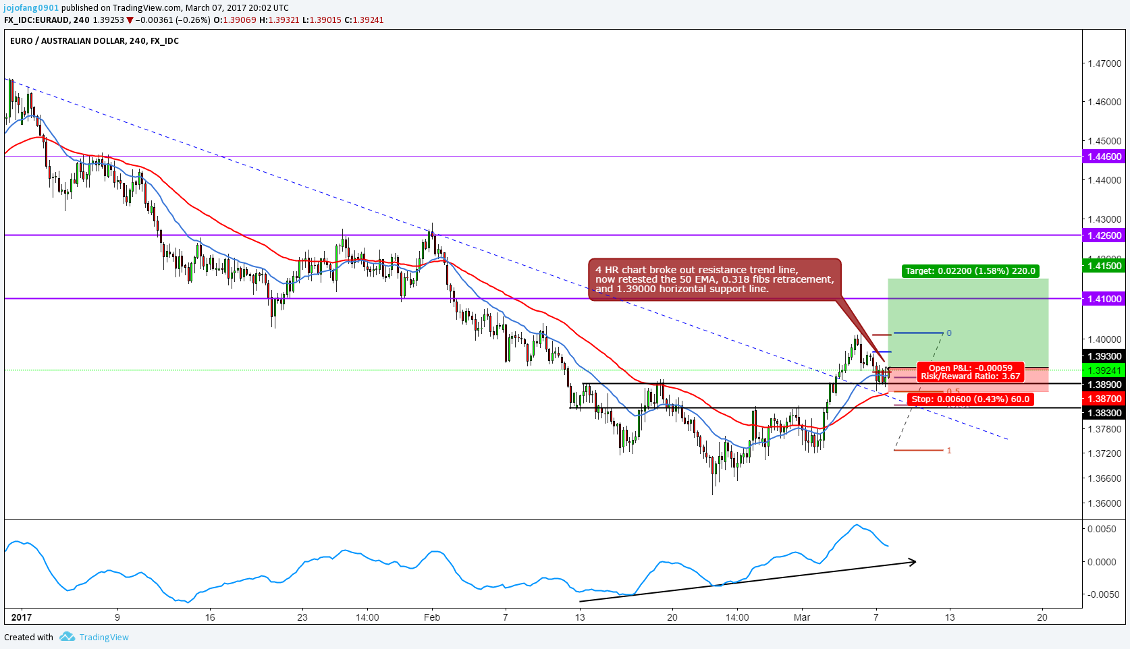Click the 23 date on time axis
1130x649 pixels.
(302, 617)
